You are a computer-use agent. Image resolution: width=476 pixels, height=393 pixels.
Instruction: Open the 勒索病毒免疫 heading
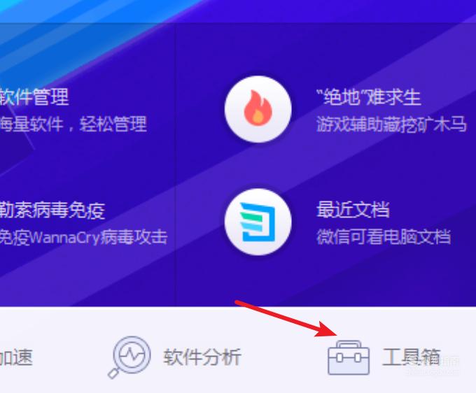pyautogui.click(x=52, y=210)
